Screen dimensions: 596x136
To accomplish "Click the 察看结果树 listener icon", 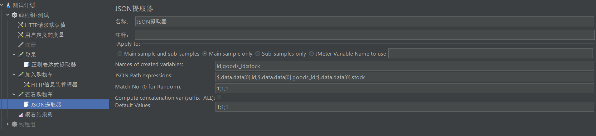I will coord(21,115).
